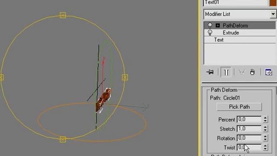Open the Modifier List dropdown
The width and height of the screenshot is (277, 156).
[273, 14]
